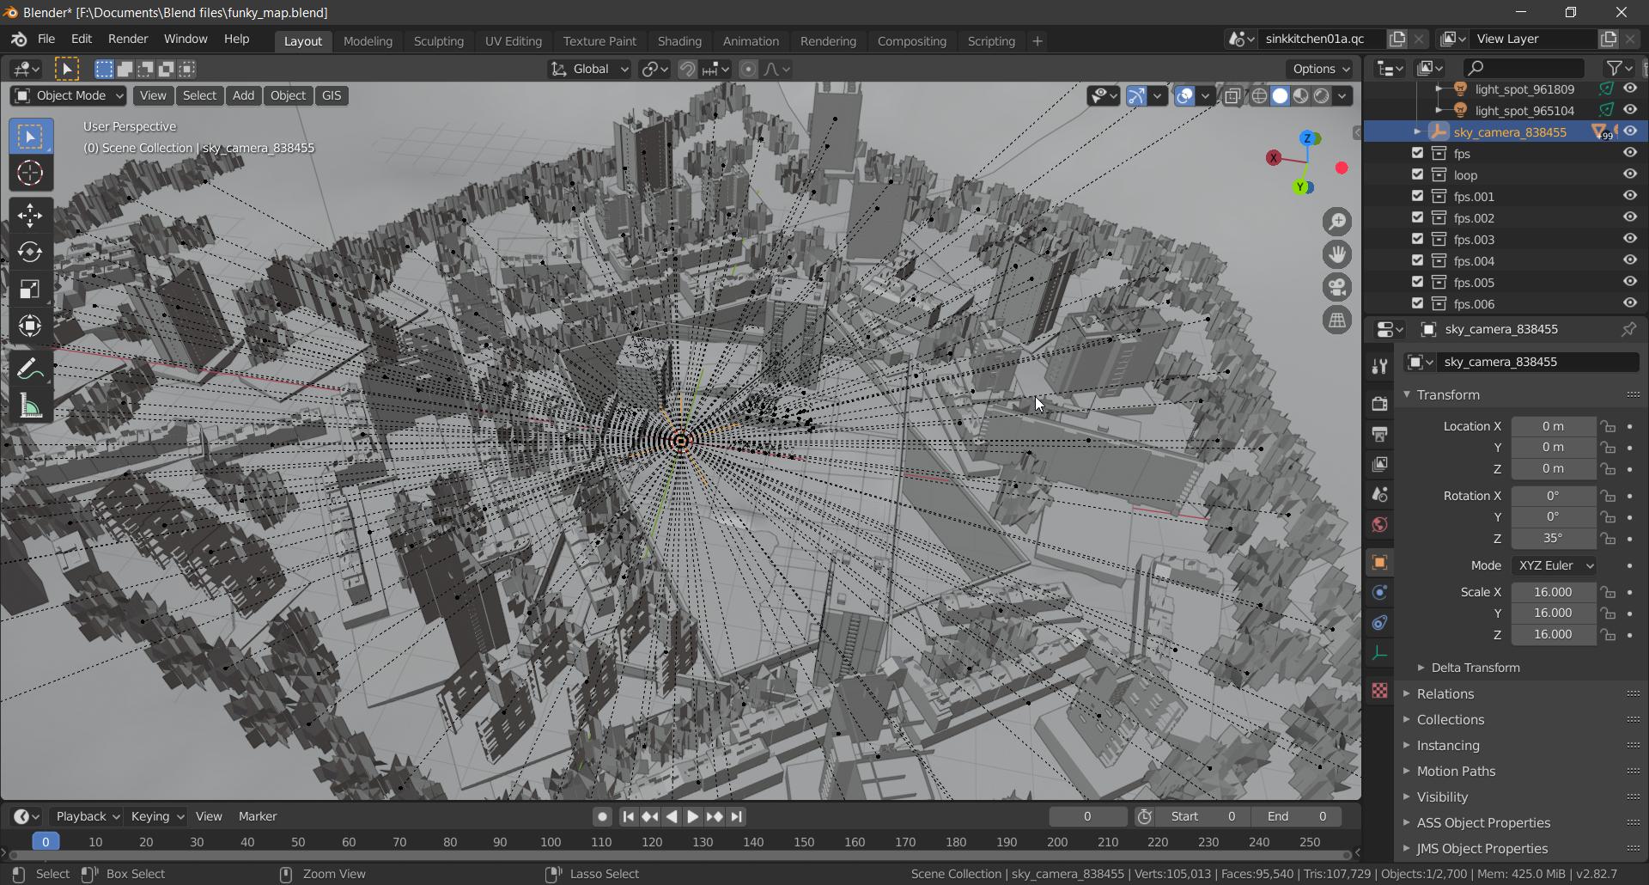Image resolution: width=1649 pixels, height=885 pixels.
Task: Open the Render properties tab
Action: coord(1379,404)
